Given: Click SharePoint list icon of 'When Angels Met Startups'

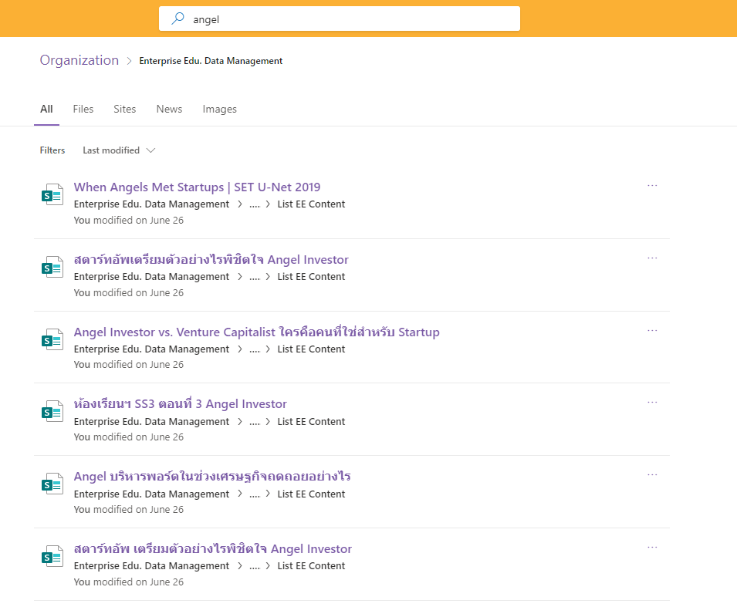Looking at the screenshot, I should point(52,194).
